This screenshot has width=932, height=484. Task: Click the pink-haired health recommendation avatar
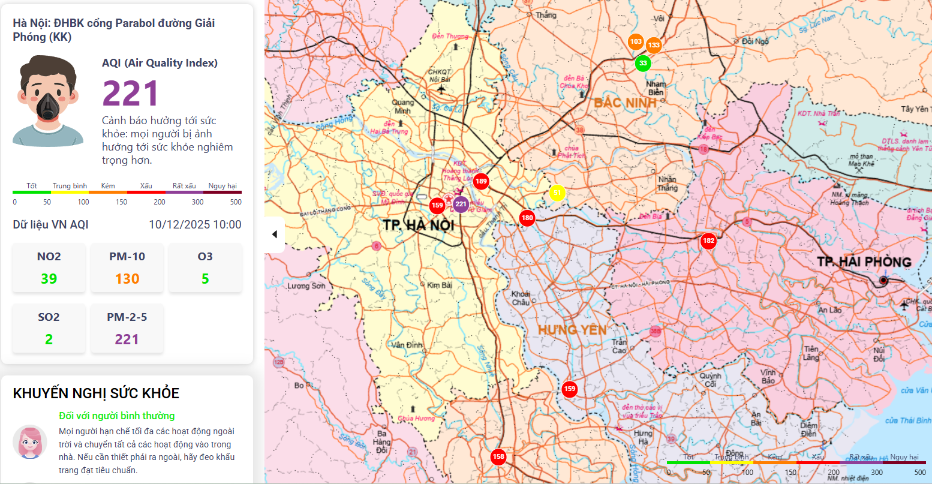point(30,442)
